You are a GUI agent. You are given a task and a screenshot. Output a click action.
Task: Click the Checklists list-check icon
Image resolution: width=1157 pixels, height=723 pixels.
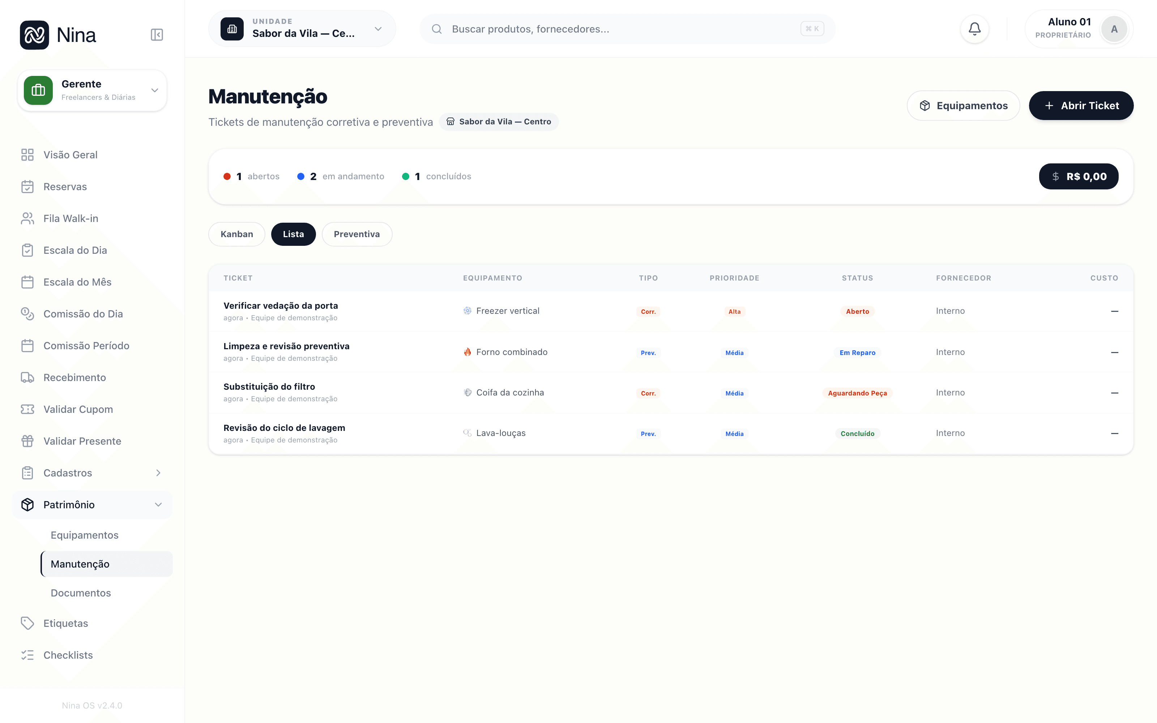(x=27, y=655)
